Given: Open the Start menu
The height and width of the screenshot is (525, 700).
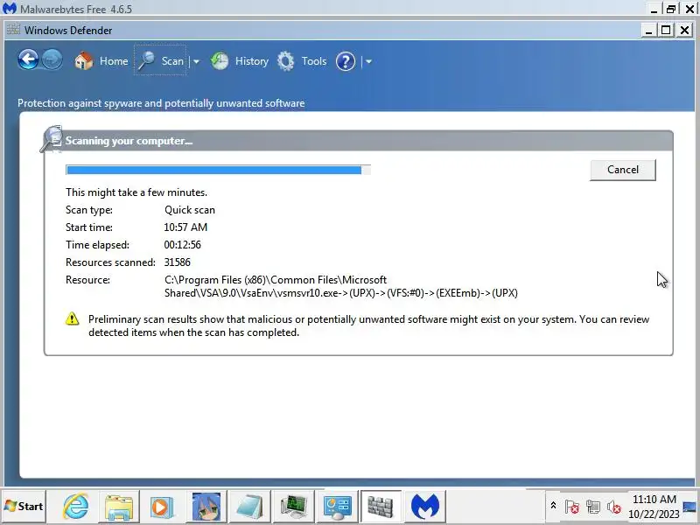Looking at the screenshot, I should (24, 507).
